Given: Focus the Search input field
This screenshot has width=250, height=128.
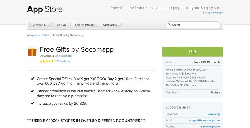Looking at the screenshot, I should [195, 25].
